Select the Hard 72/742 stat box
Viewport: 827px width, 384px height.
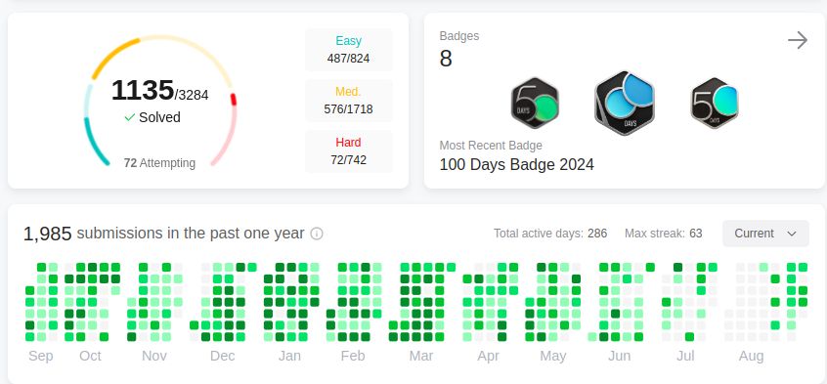tap(349, 151)
